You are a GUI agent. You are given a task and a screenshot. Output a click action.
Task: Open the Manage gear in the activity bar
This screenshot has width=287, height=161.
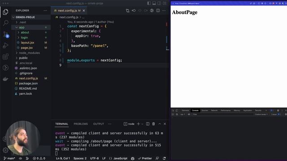[5, 150]
